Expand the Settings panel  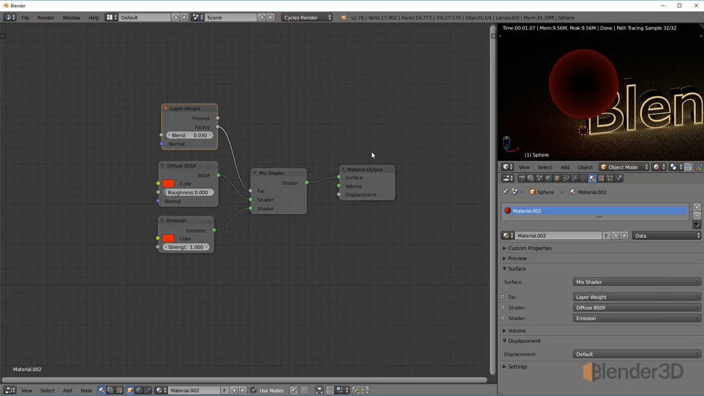coord(516,367)
